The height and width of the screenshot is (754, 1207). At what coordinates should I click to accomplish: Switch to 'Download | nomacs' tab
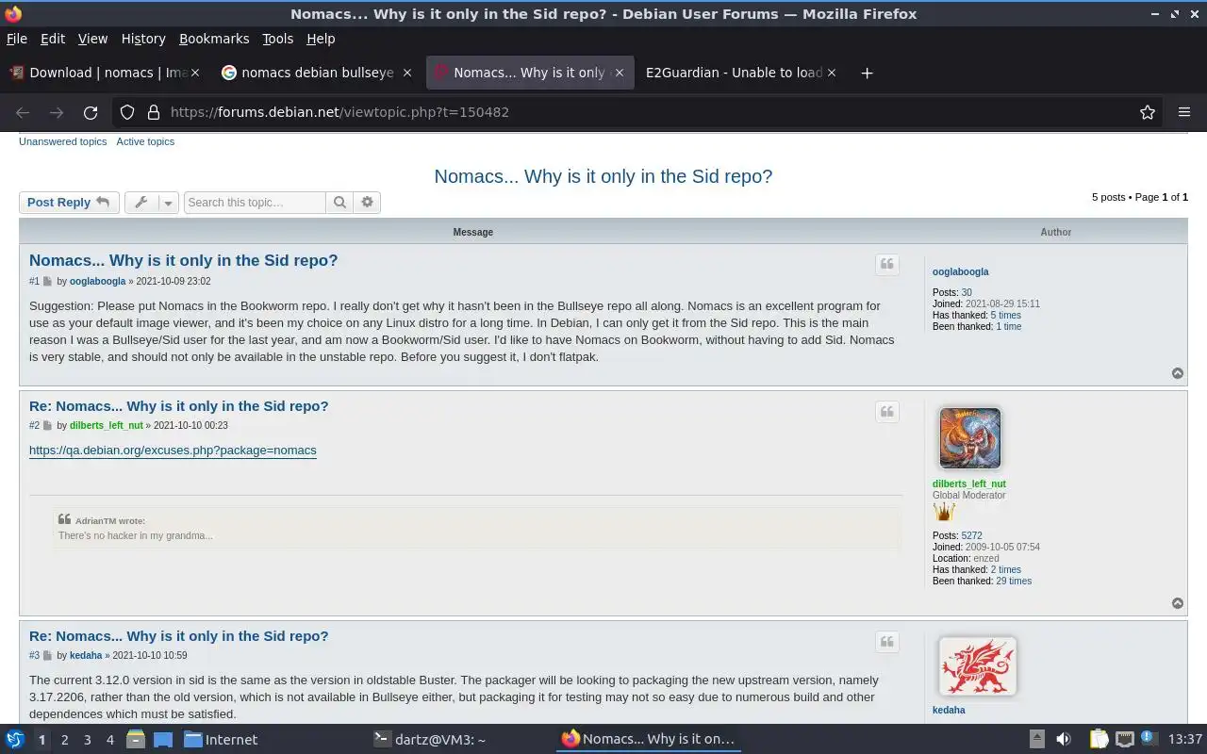point(104,73)
